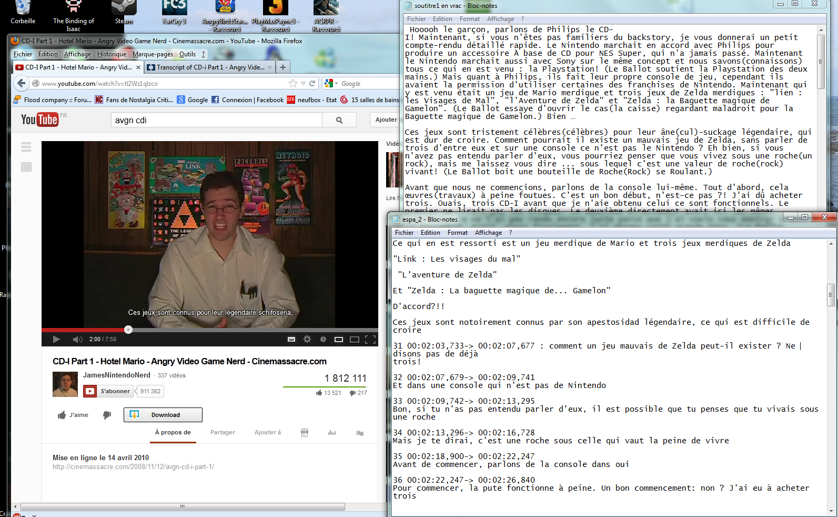Image resolution: width=838 pixels, height=517 pixels.
Task: Click the Download button
Action: click(x=163, y=415)
